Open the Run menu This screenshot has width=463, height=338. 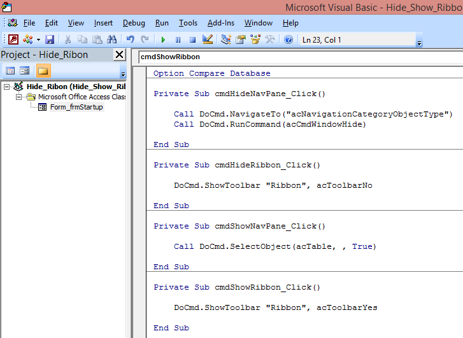(162, 23)
